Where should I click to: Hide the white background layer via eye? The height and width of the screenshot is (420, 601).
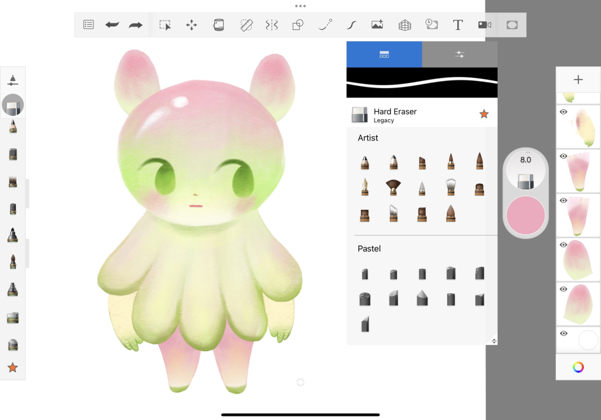(563, 333)
